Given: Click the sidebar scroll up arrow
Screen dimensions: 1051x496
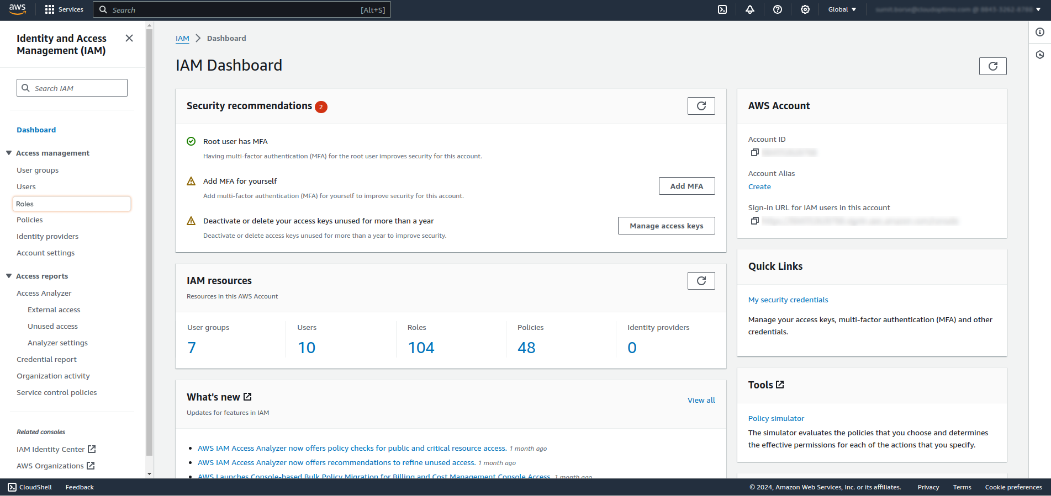Looking at the screenshot, I should click(x=149, y=25).
